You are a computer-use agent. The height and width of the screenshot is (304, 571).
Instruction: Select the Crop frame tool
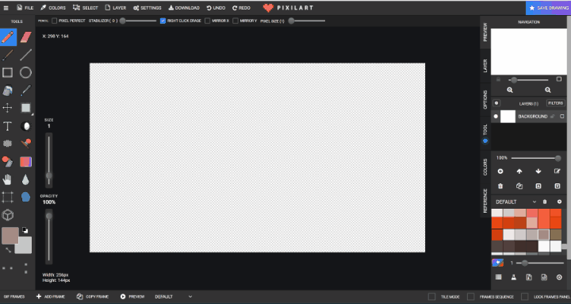8,197
